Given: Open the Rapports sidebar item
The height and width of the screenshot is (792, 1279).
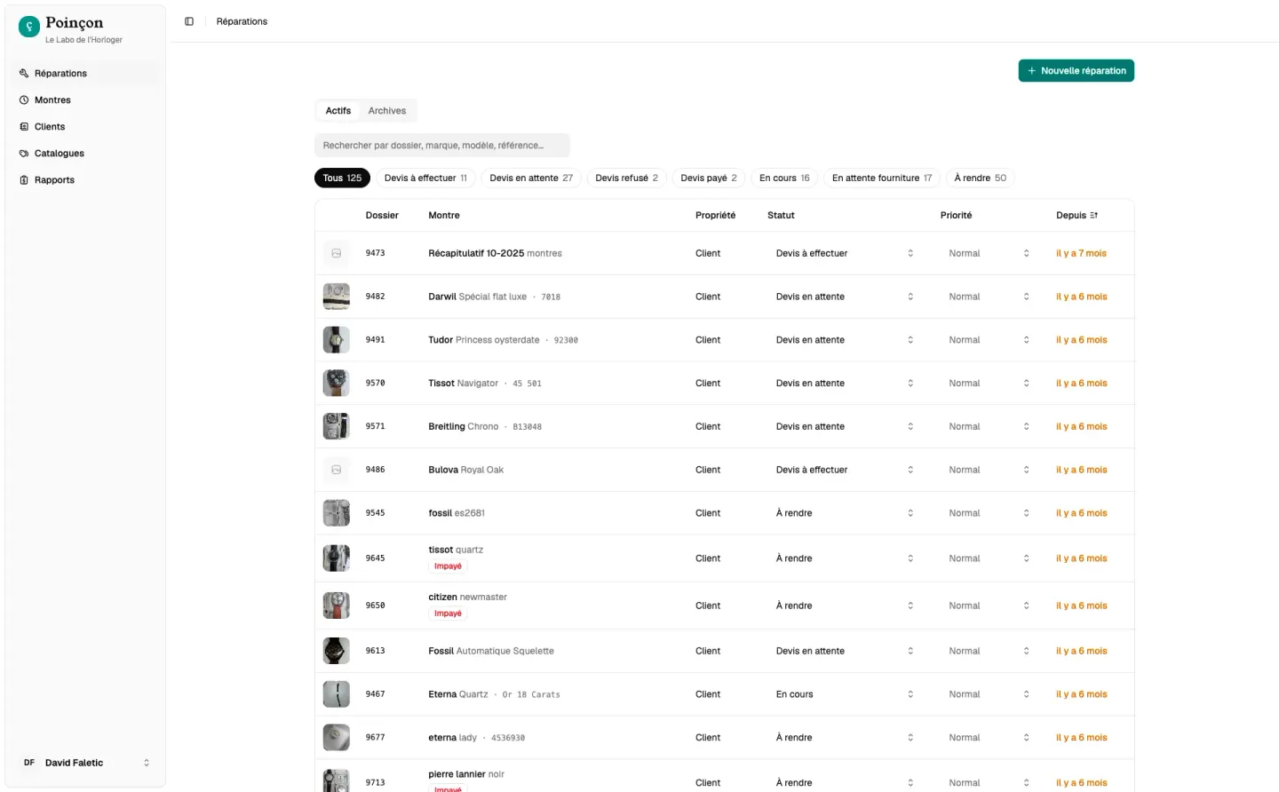Looking at the screenshot, I should click(85, 180).
